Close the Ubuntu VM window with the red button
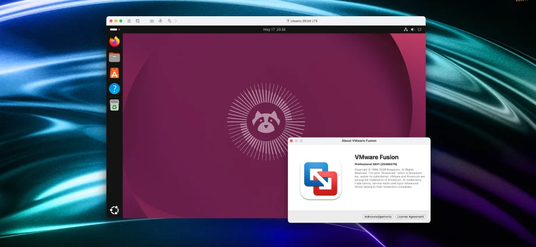The image size is (536, 247). [x=111, y=21]
